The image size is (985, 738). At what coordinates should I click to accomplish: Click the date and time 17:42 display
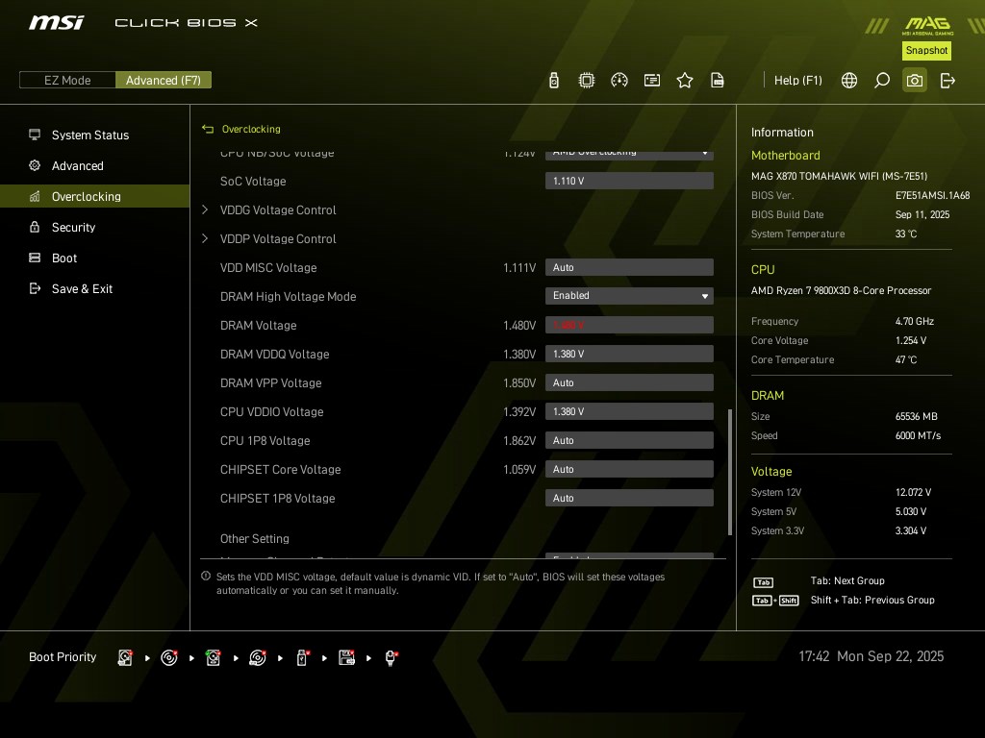[x=871, y=656]
